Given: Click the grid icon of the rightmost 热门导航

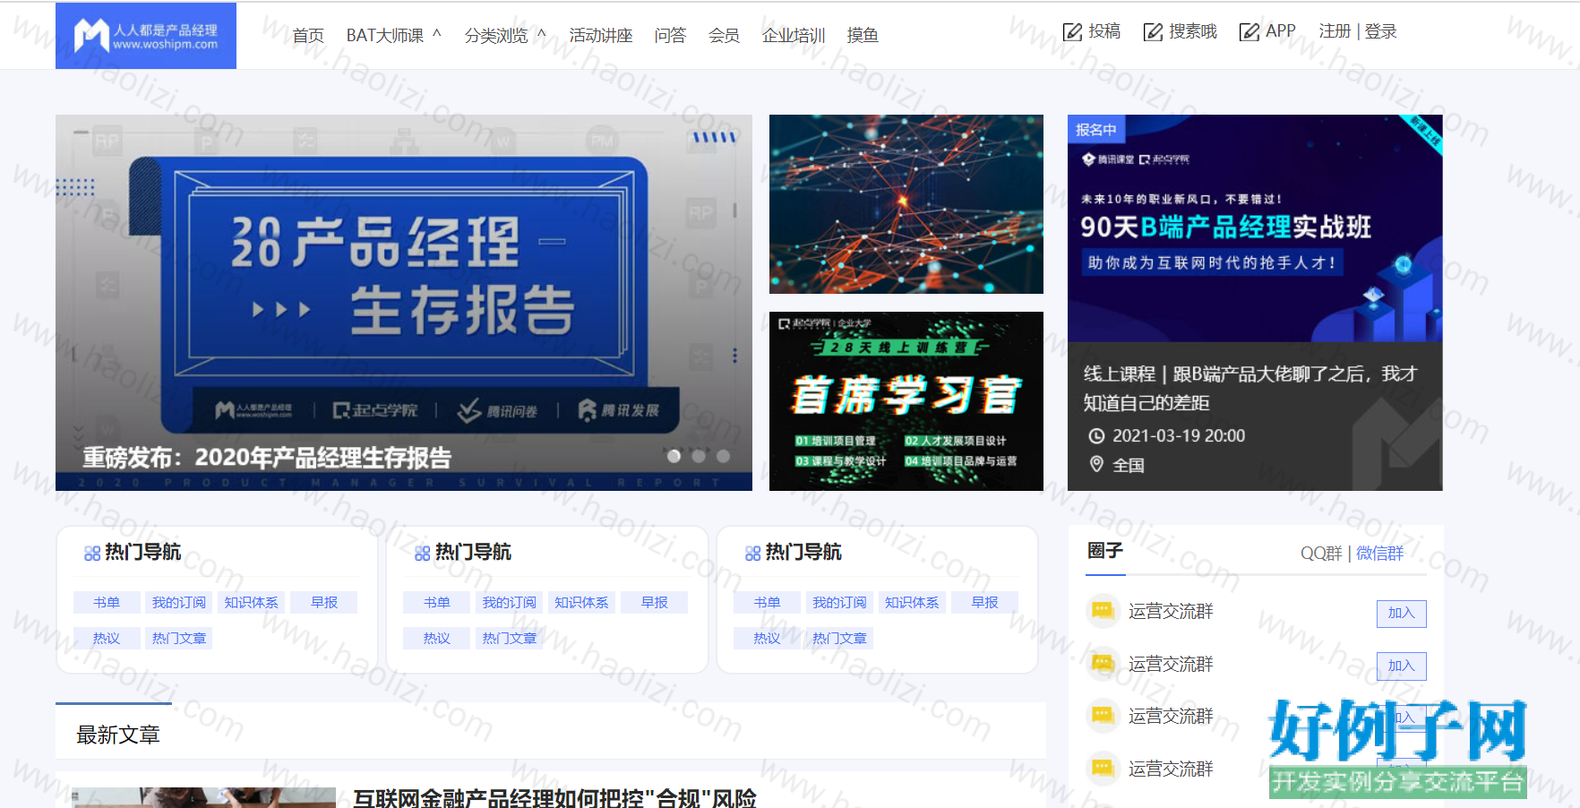Looking at the screenshot, I should pos(753,554).
